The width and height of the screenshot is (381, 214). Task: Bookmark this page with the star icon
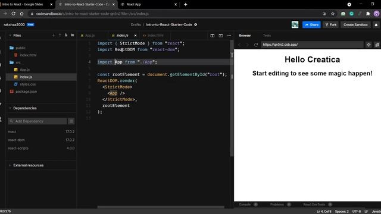pos(333,14)
